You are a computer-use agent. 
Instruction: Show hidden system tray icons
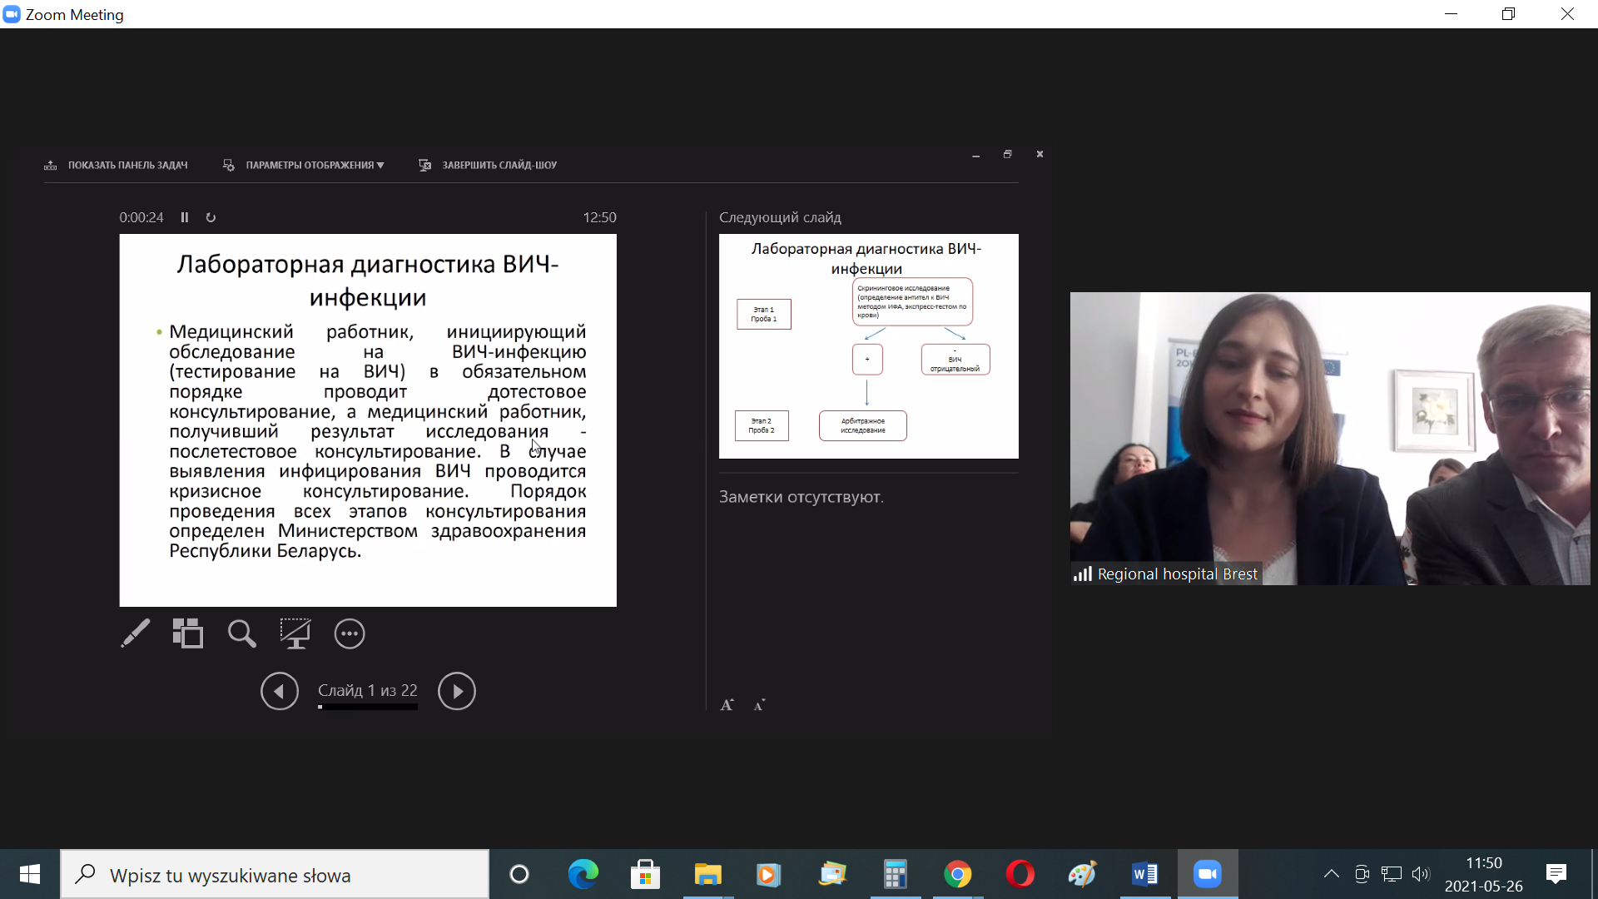1332,874
